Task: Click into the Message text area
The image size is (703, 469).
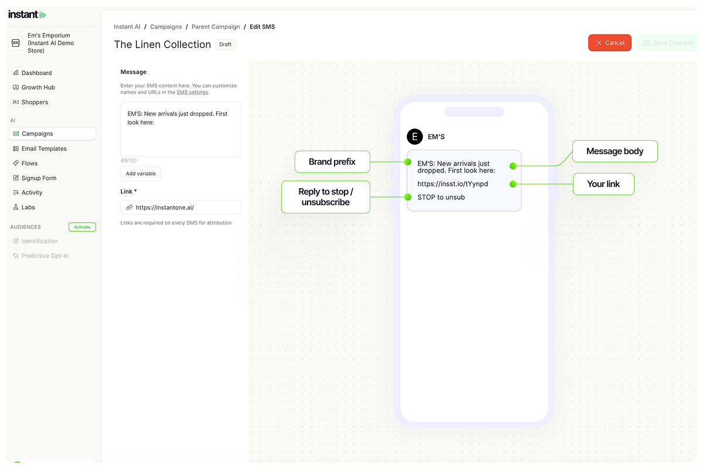Action: click(x=181, y=130)
